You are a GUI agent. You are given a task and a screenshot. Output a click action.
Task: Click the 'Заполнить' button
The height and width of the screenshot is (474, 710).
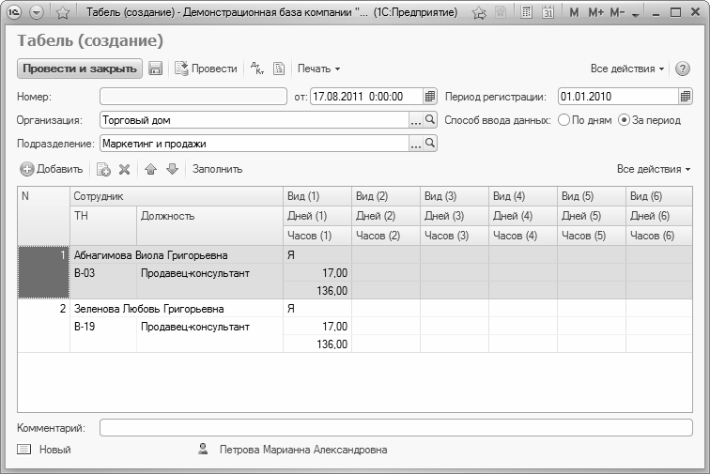217,169
